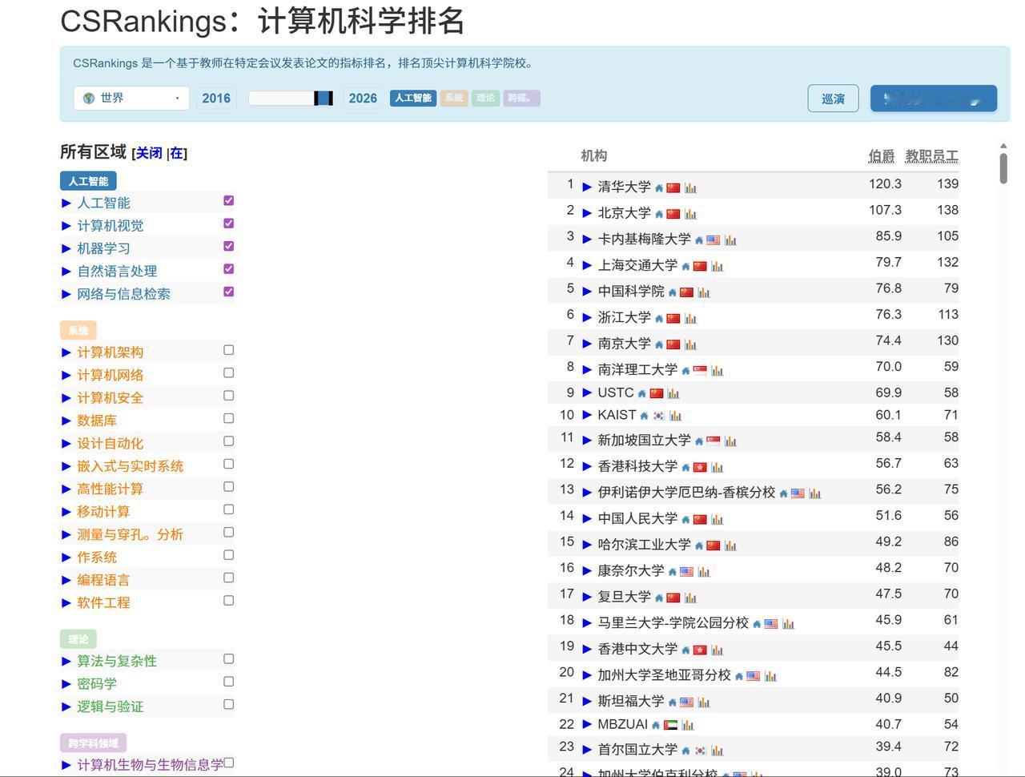Click the 移动计算 area link

coord(103,512)
